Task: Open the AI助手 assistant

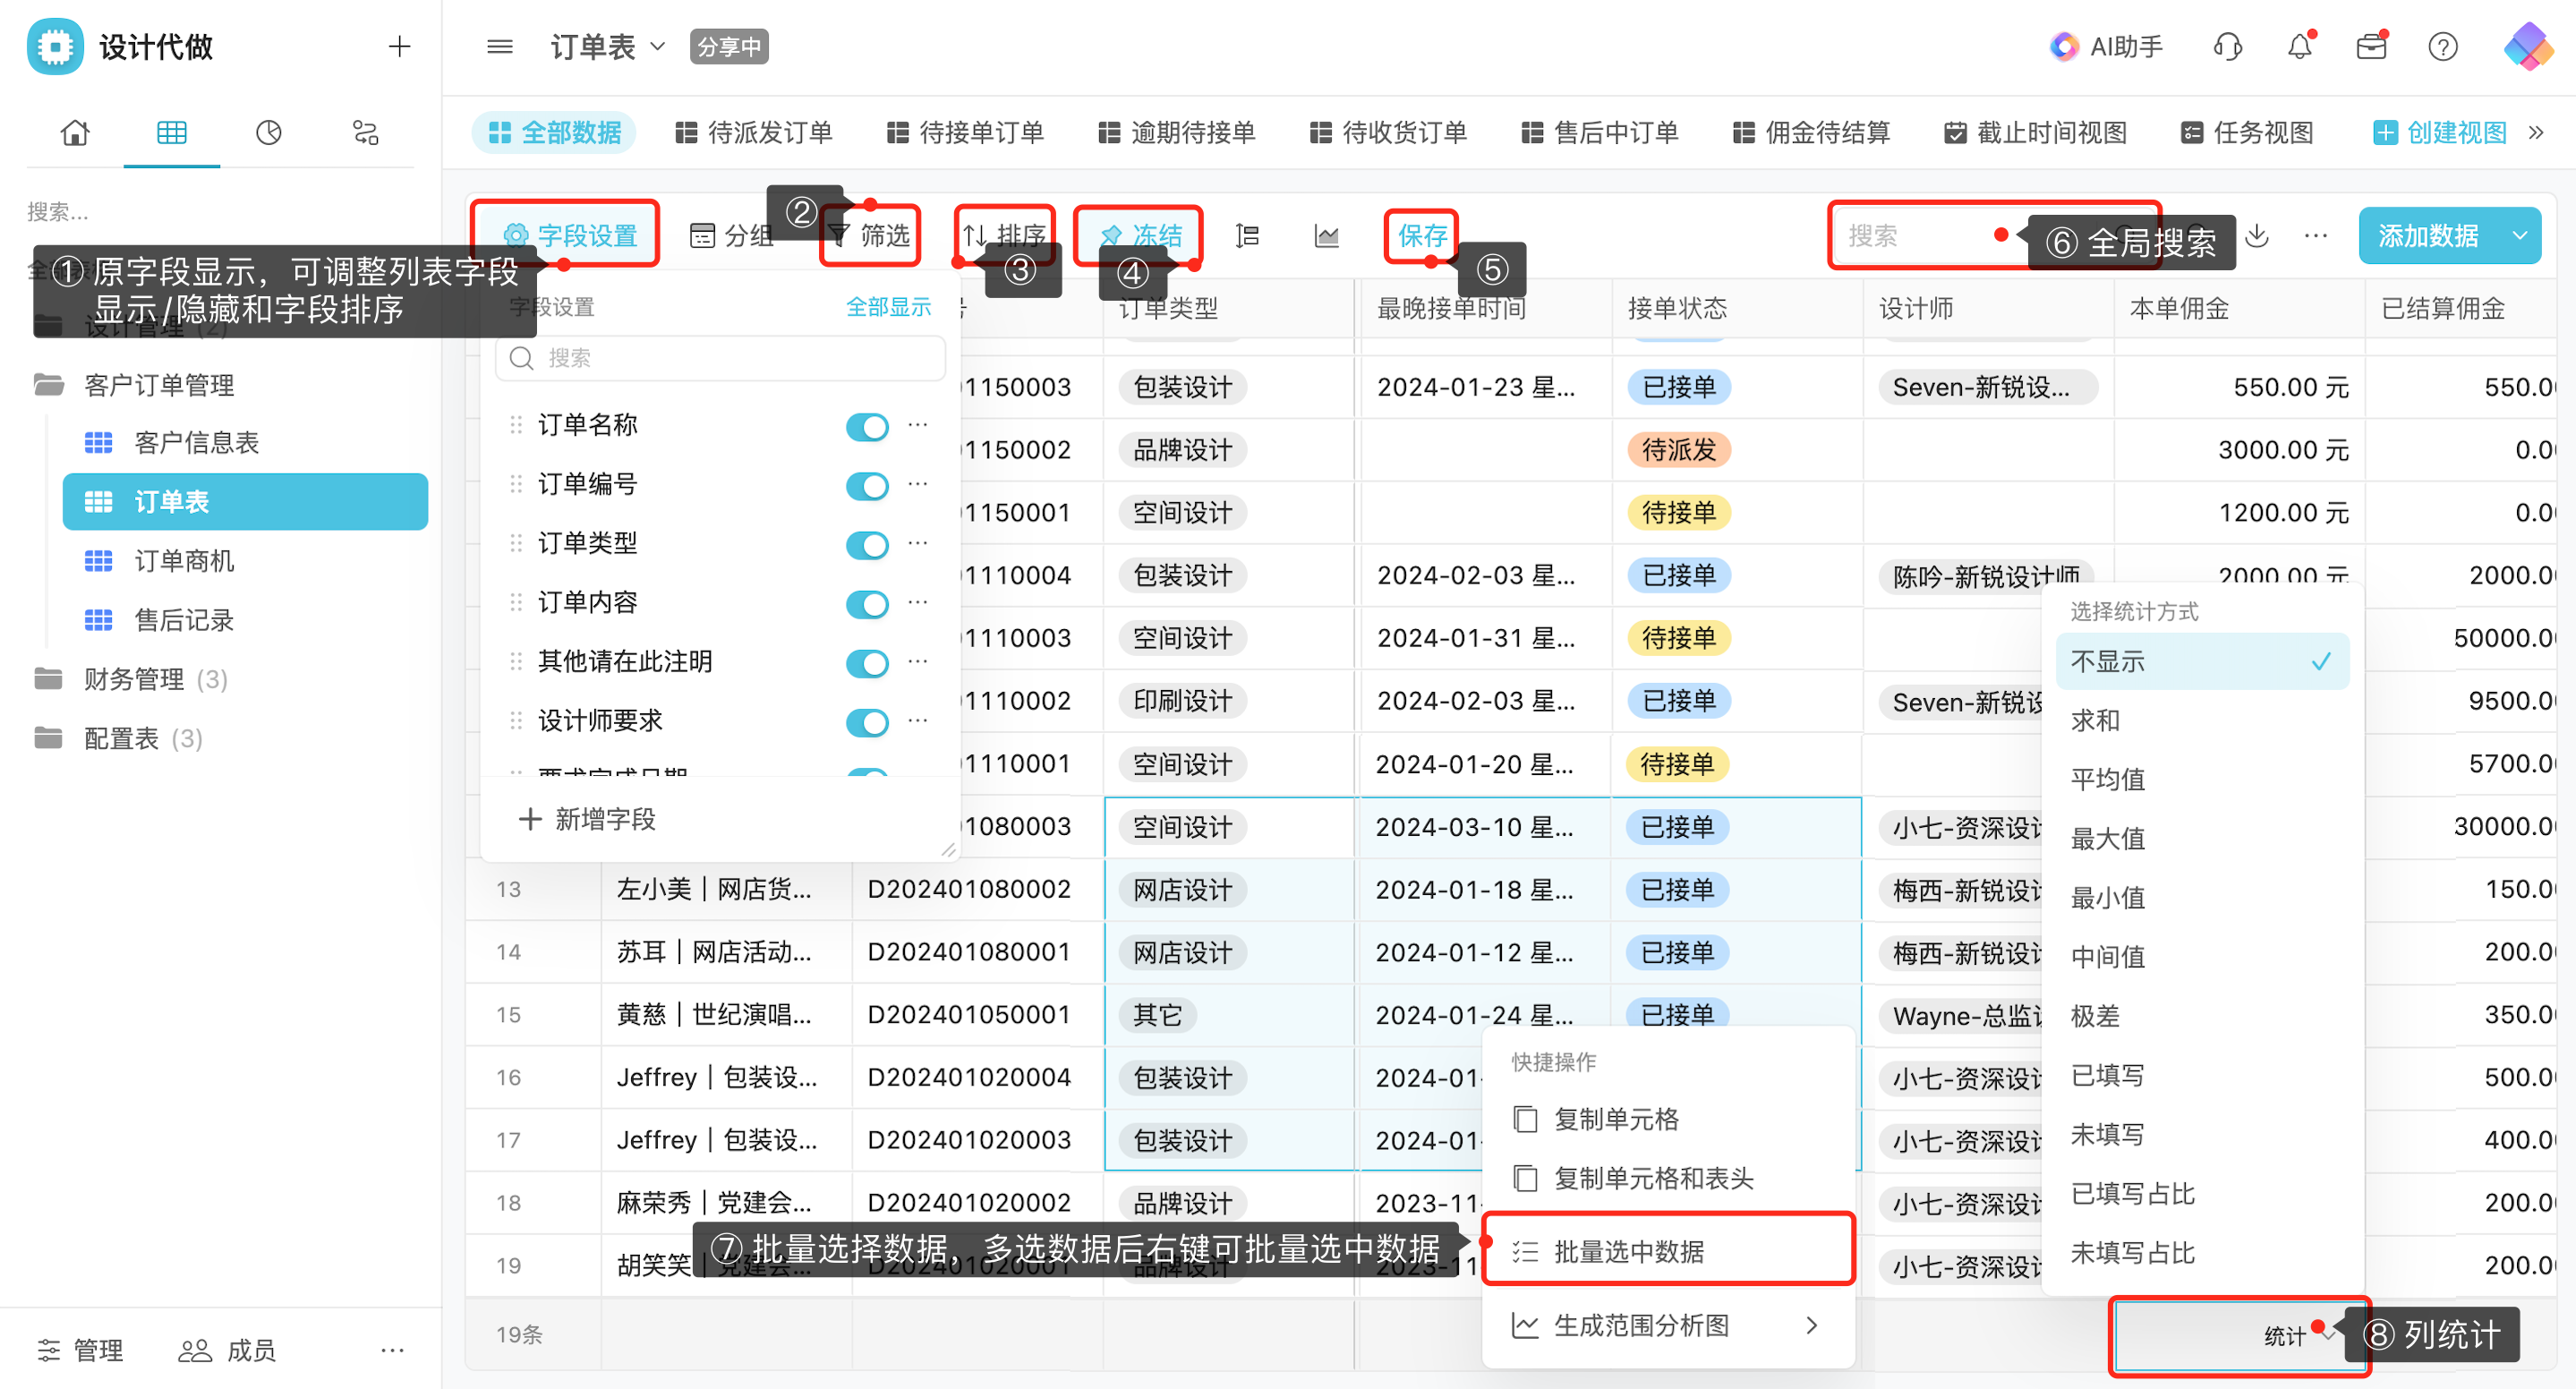Action: tap(2105, 46)
